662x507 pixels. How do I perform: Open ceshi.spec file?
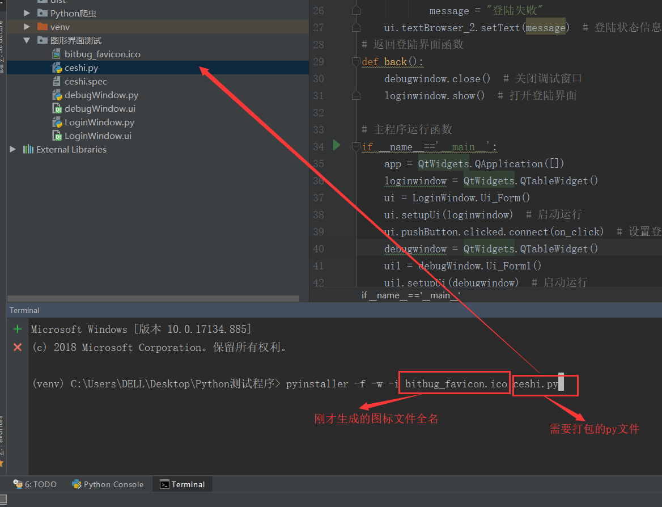point(86,81)
